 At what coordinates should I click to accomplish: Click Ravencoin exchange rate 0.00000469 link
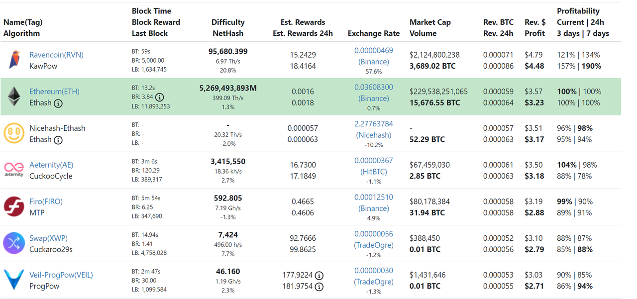(374, 50)
